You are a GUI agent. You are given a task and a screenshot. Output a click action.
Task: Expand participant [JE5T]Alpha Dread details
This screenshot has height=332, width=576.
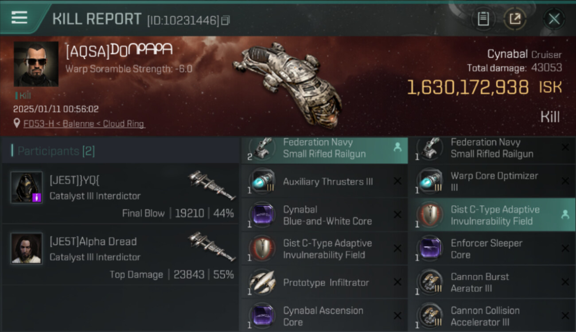click(121, 256)
